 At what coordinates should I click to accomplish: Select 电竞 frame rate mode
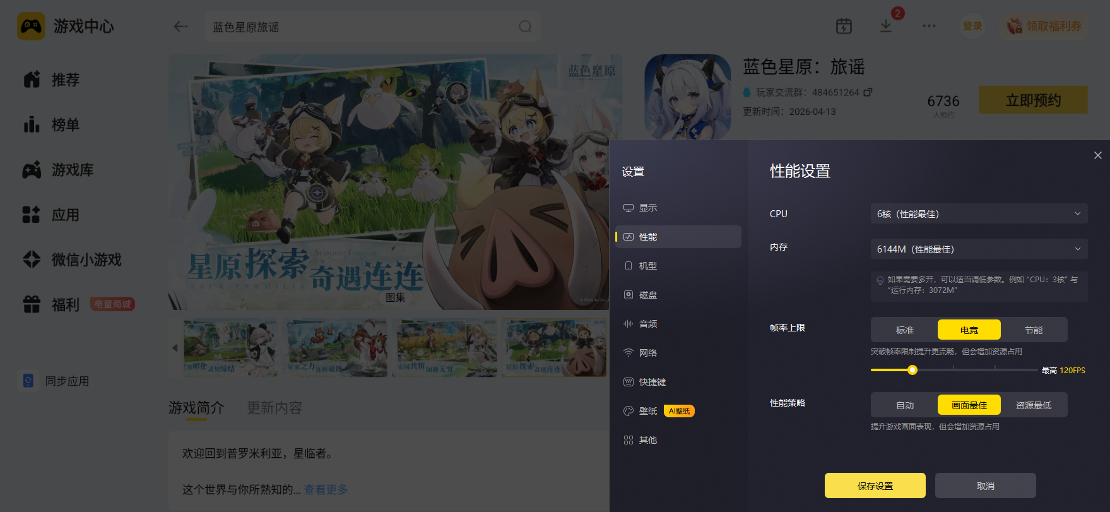(969, 330)
